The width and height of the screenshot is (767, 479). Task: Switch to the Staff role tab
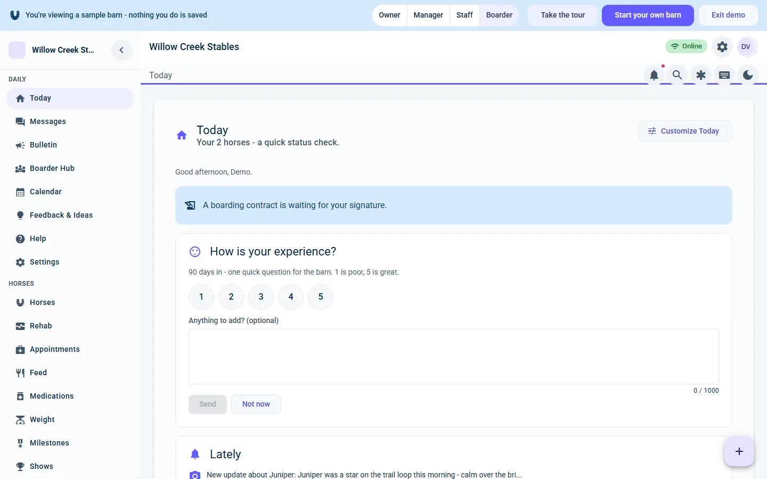point(464,15)
